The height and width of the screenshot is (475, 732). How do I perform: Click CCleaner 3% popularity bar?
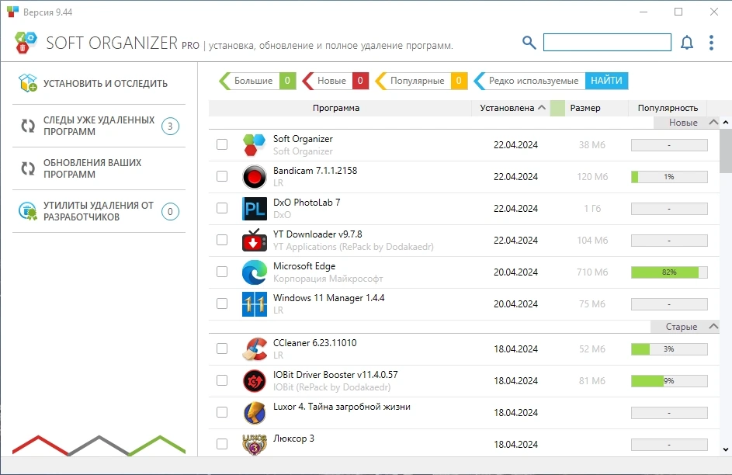[669, 349]
